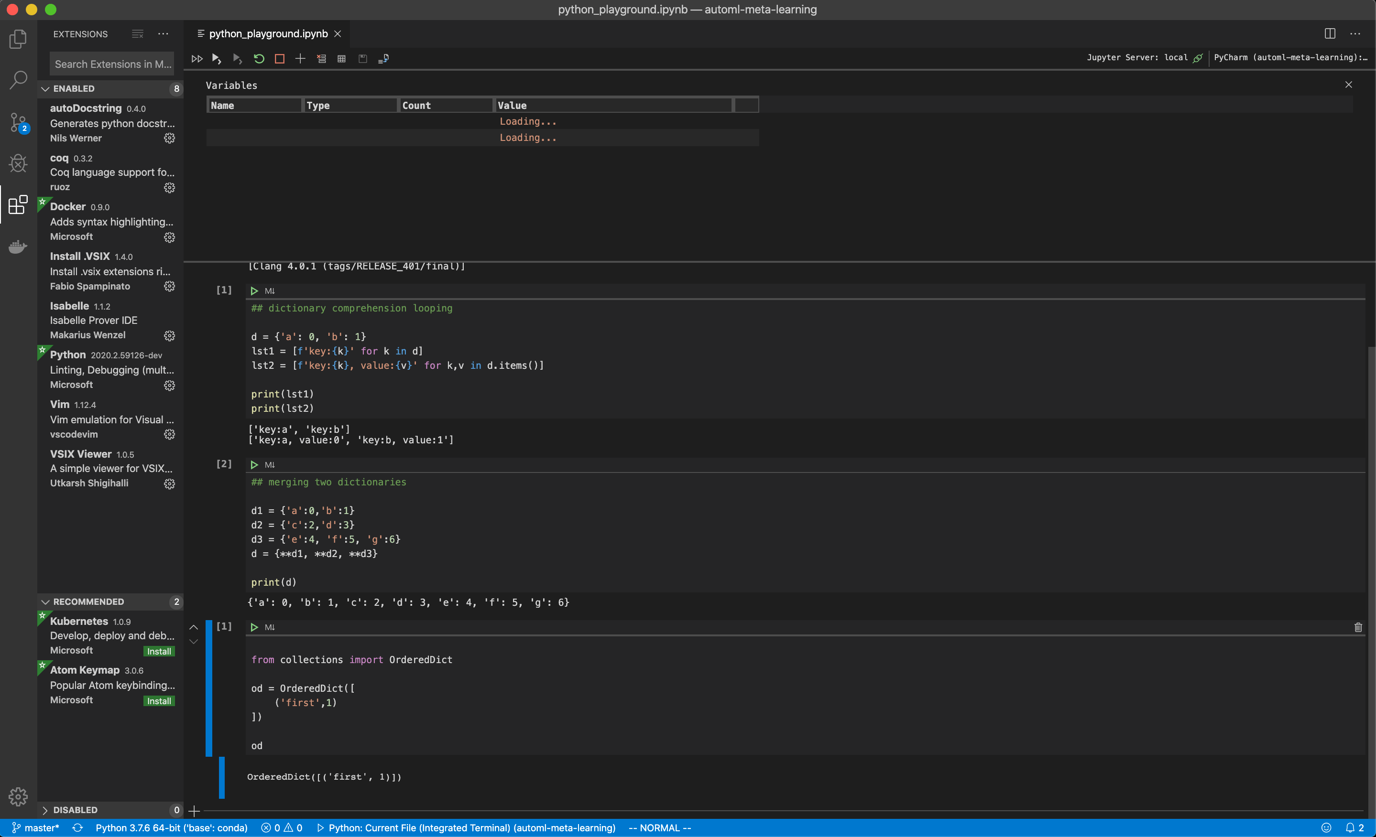Select Python 3.7.6 conda interpreter

tap(172, 827)
